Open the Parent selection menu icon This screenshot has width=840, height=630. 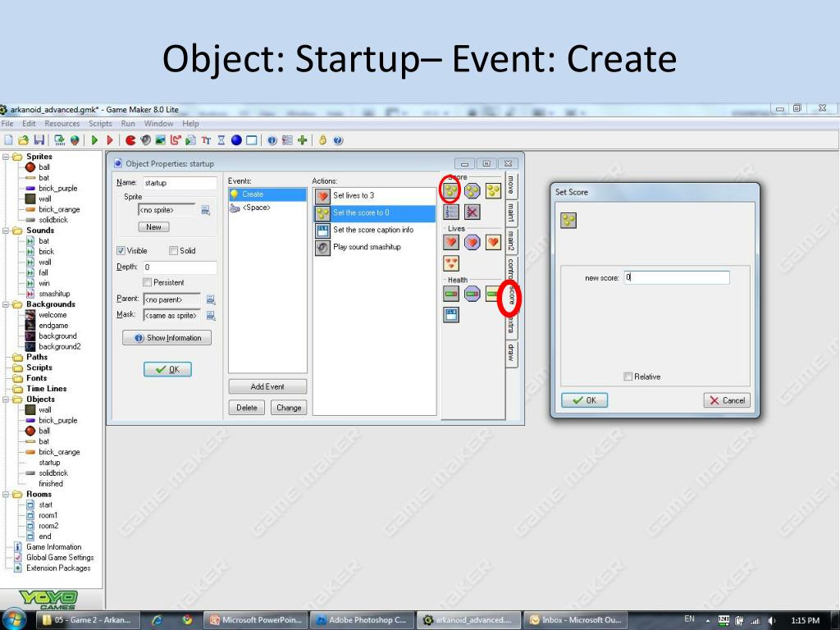click(211, 300)
